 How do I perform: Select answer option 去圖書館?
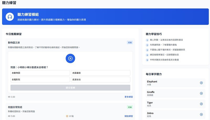pyautogui.click(x=101, y=73)
